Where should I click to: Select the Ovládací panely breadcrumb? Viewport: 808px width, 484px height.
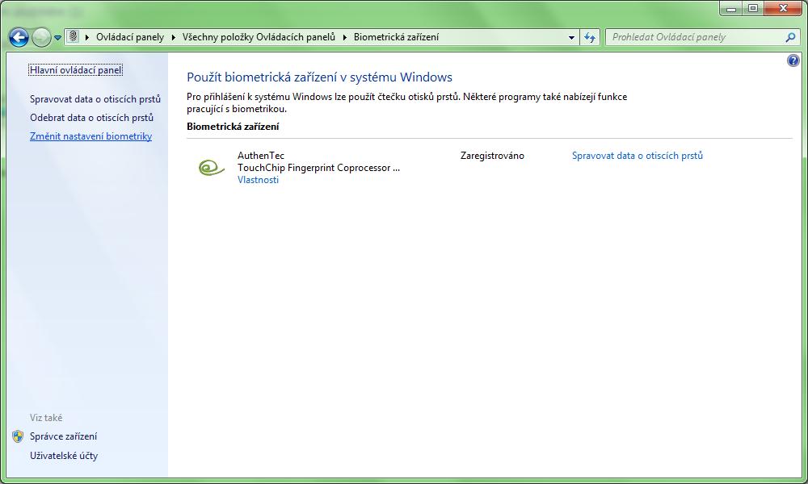pyautogui.click(x=129, y=37)
